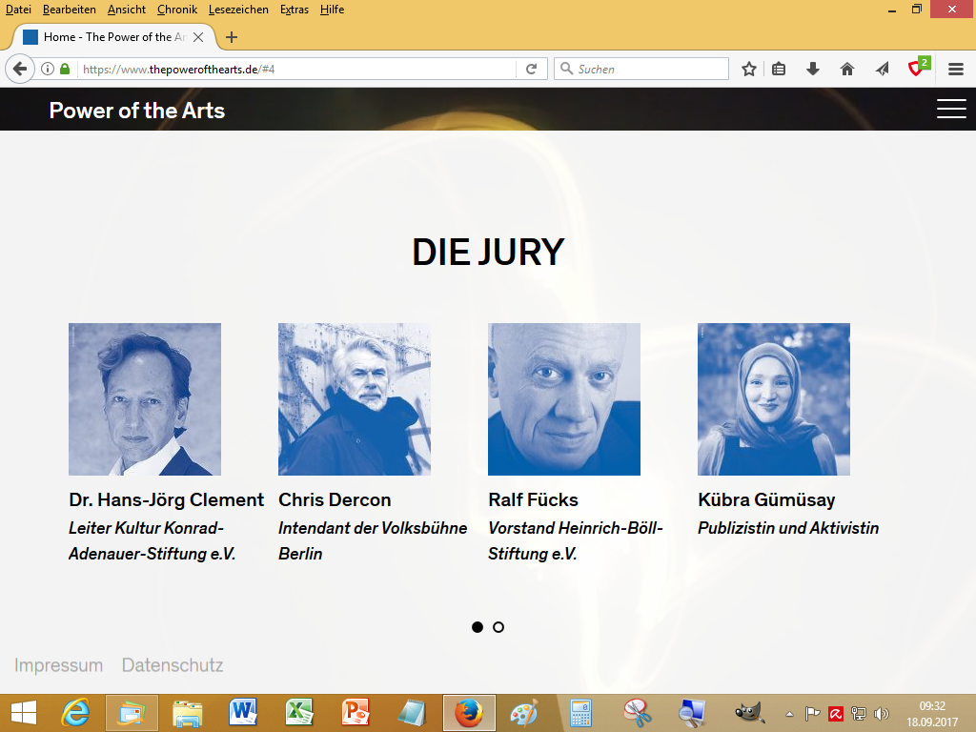The height and width of the screenshot is (732, 976).
Task: Click the name Dr. Hans-Jörg Clement
Action: [166, 499]
